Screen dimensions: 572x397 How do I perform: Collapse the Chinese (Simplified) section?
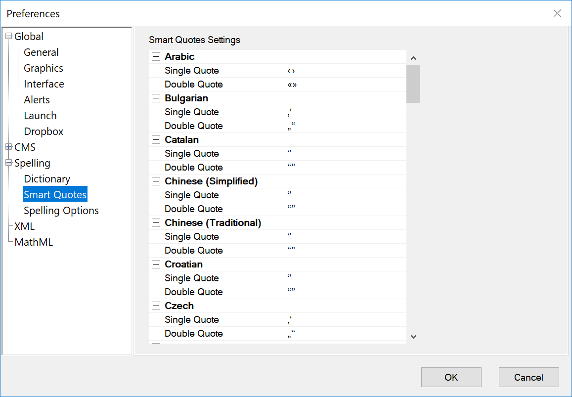click(x=155, y=181)
